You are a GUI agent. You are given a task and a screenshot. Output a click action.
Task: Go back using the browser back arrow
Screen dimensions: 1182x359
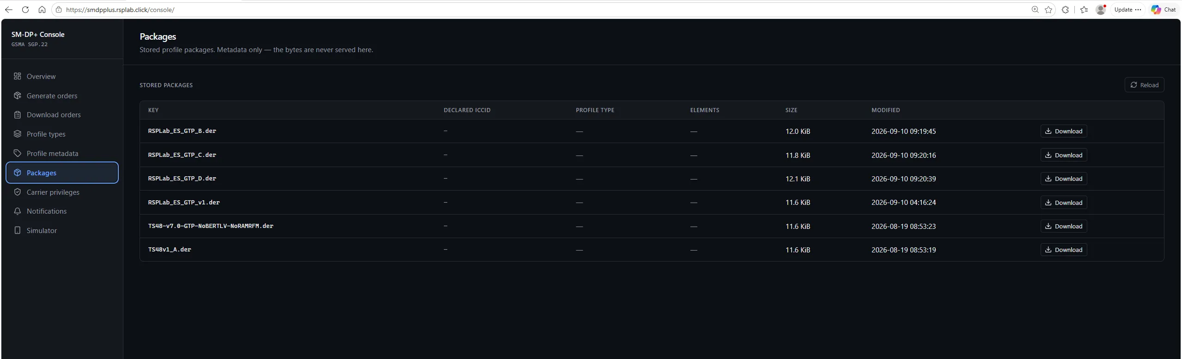click(x=8, y=10)
